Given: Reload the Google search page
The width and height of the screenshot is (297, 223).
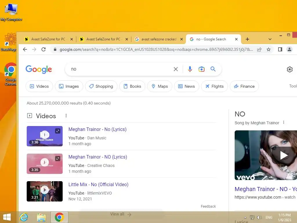Looking at the screenshot, I should coord(44,49).
